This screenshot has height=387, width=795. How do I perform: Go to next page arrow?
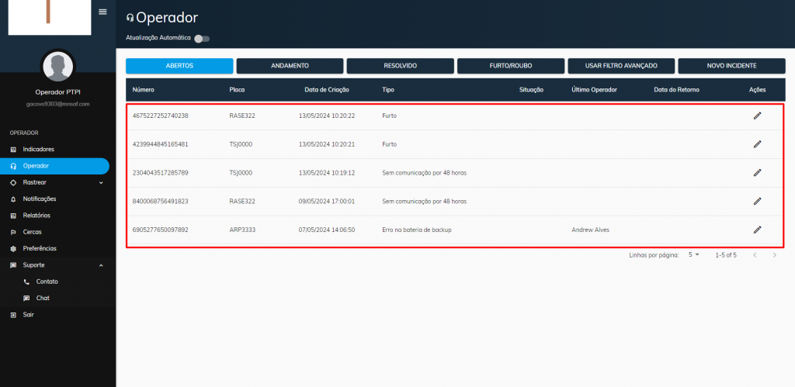pyautogui.click(x=774, y=255)
